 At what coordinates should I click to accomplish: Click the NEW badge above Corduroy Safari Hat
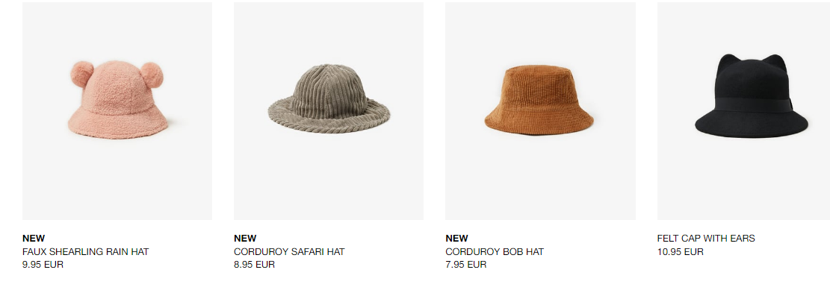[245, 238]
